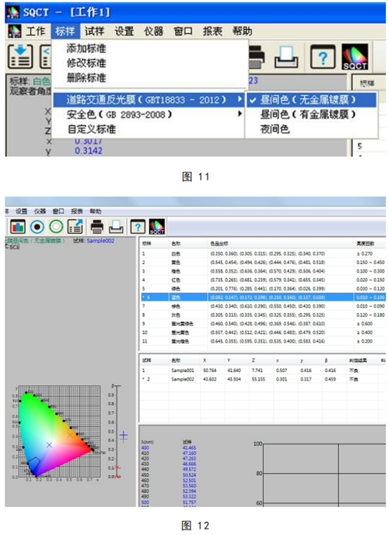Click the import data list icon in top toolbar

[x=21, y=58]
